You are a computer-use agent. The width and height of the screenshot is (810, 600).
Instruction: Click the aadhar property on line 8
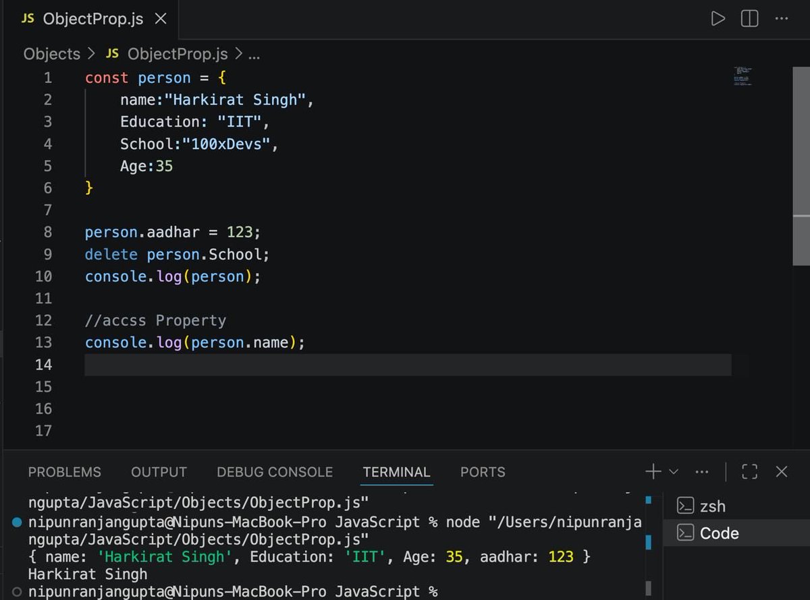[173, 233]
